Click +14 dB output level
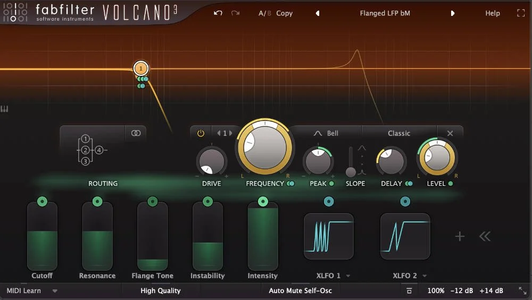The height and width of the screenshot is (300, 532). point(491,290)
